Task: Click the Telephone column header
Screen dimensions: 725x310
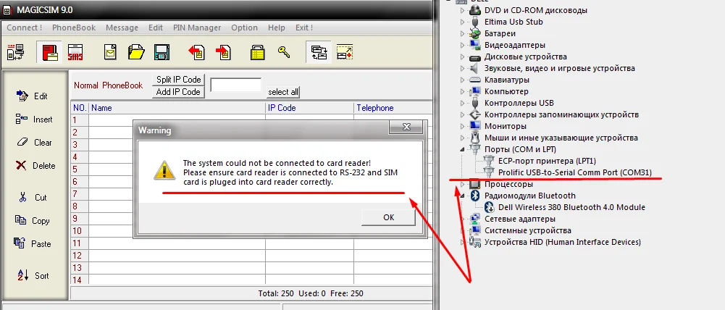Action: 393,108
